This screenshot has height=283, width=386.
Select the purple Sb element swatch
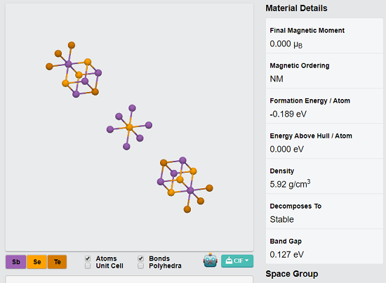tap(15, 261)
